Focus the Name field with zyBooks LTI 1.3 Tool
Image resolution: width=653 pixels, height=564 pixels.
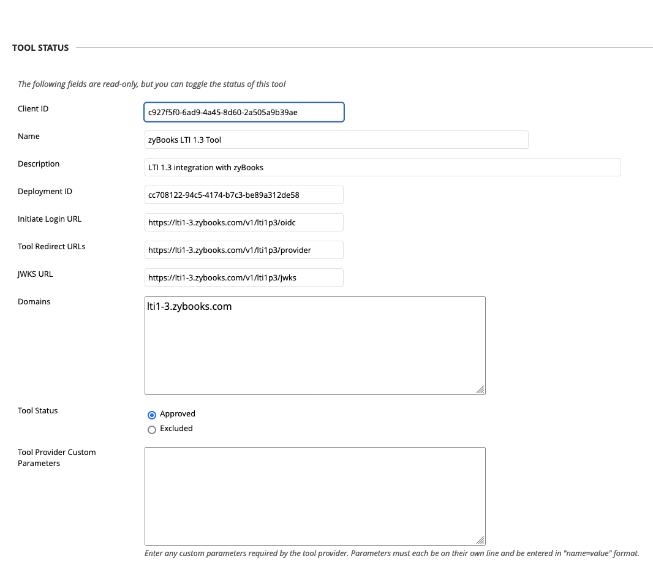[x=336, y=140]
